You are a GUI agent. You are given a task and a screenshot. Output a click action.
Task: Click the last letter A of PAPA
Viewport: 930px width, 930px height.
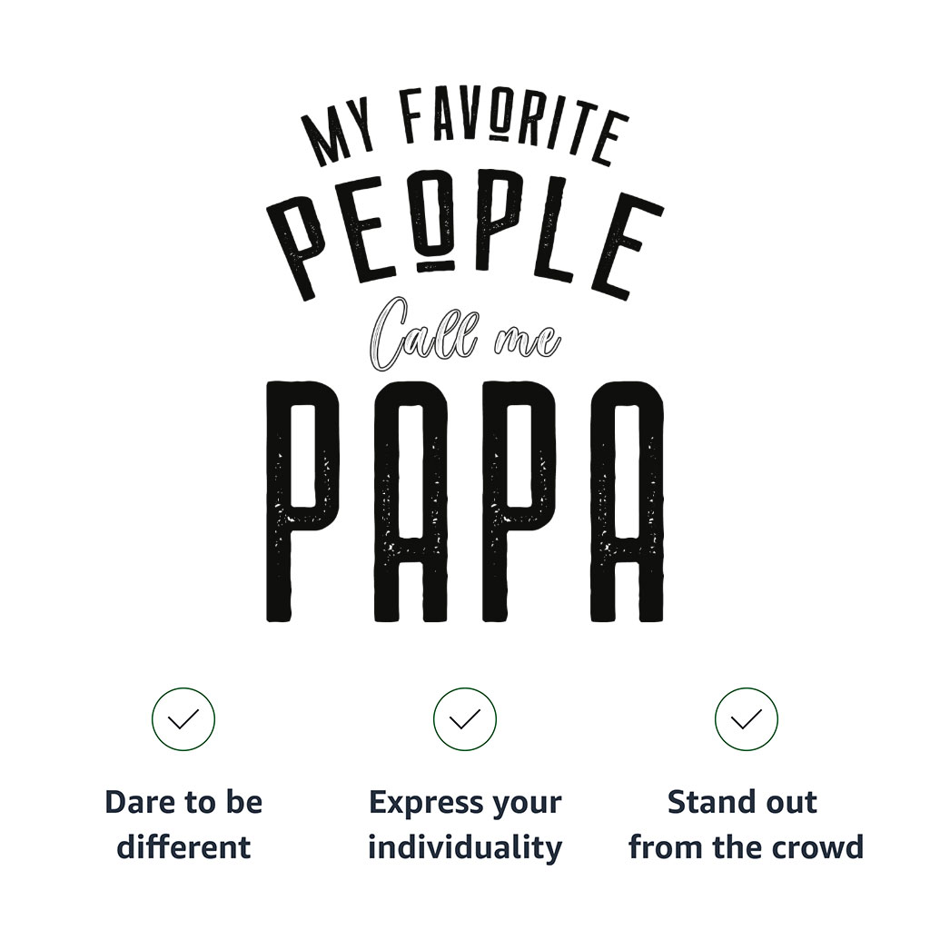pos(627,501)
